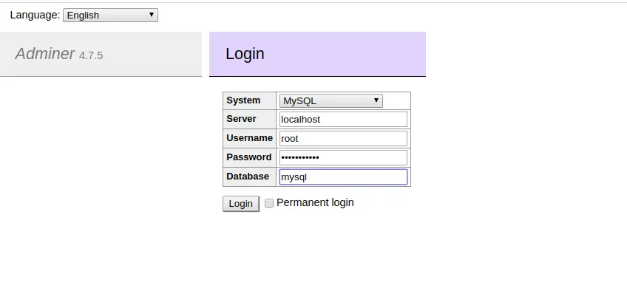Screen dimensions: 627x291
Task: Click the Language: label text
Action: click(35, 16)
